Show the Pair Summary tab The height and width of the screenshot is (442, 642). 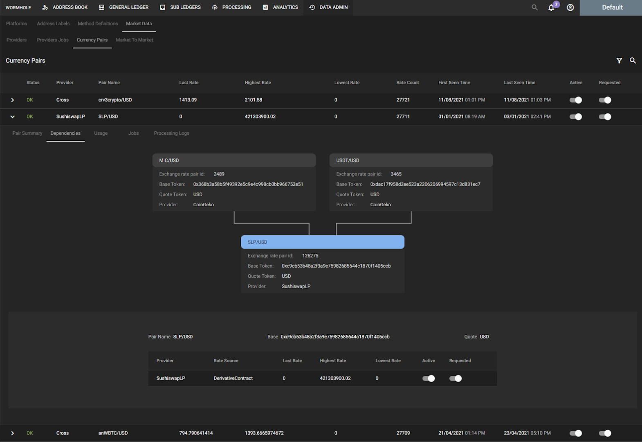pos(27,133)
